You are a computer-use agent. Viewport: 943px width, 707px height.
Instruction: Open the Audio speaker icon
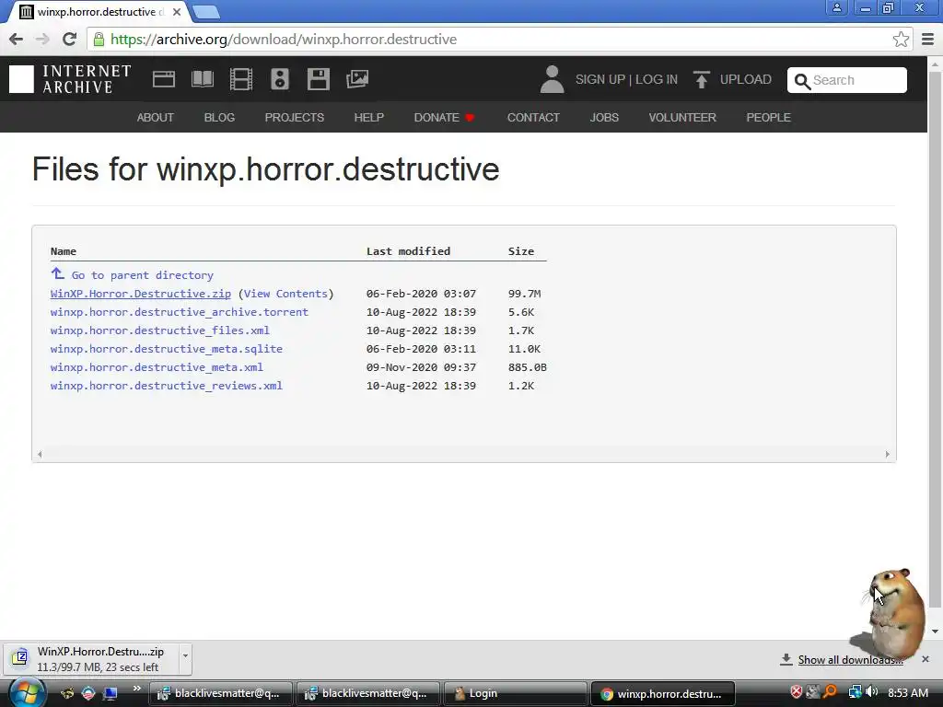[280, 79]
